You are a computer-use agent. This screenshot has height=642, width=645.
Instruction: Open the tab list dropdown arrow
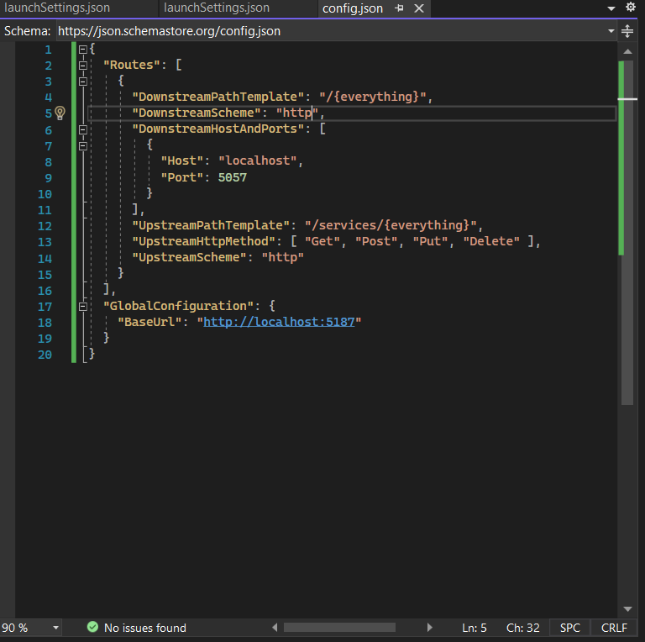coord(611,8)
